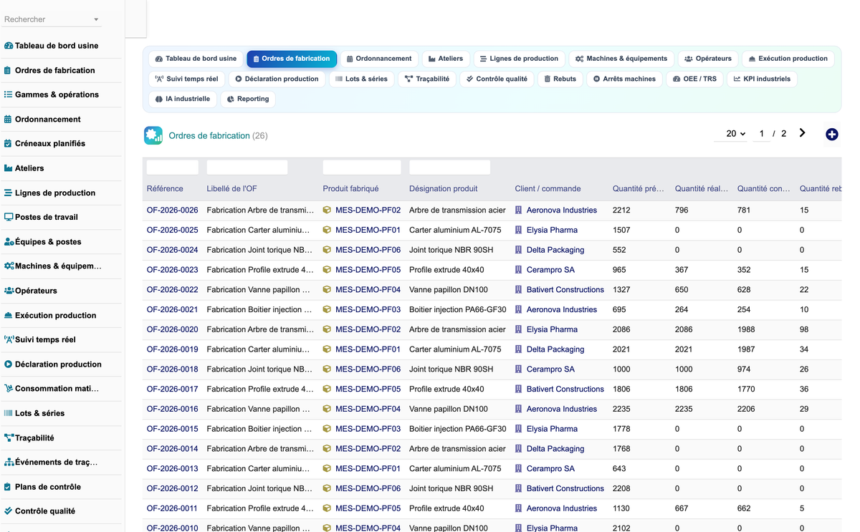Open the Rechercher search dropdown
The width and height of the screenshot is (860, 532).
pyautogui.click(x=52, y=19)
